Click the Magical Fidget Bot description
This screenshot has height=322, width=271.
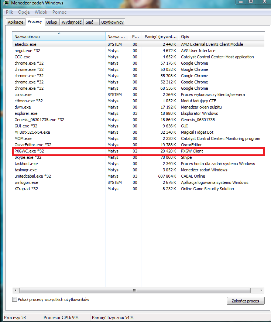coord(197,132)
